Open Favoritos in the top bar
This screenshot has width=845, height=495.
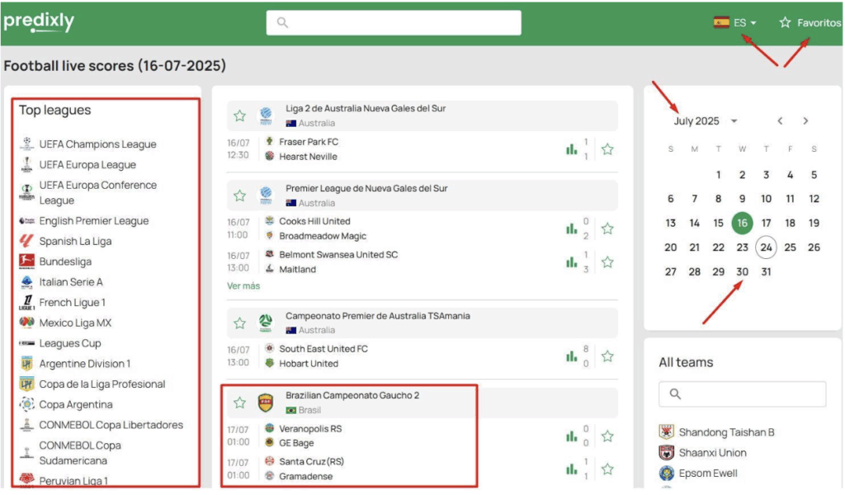(x=810, y=23)
